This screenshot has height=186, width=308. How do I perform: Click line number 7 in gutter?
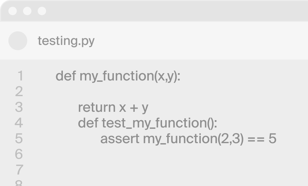tap(19, 170)
